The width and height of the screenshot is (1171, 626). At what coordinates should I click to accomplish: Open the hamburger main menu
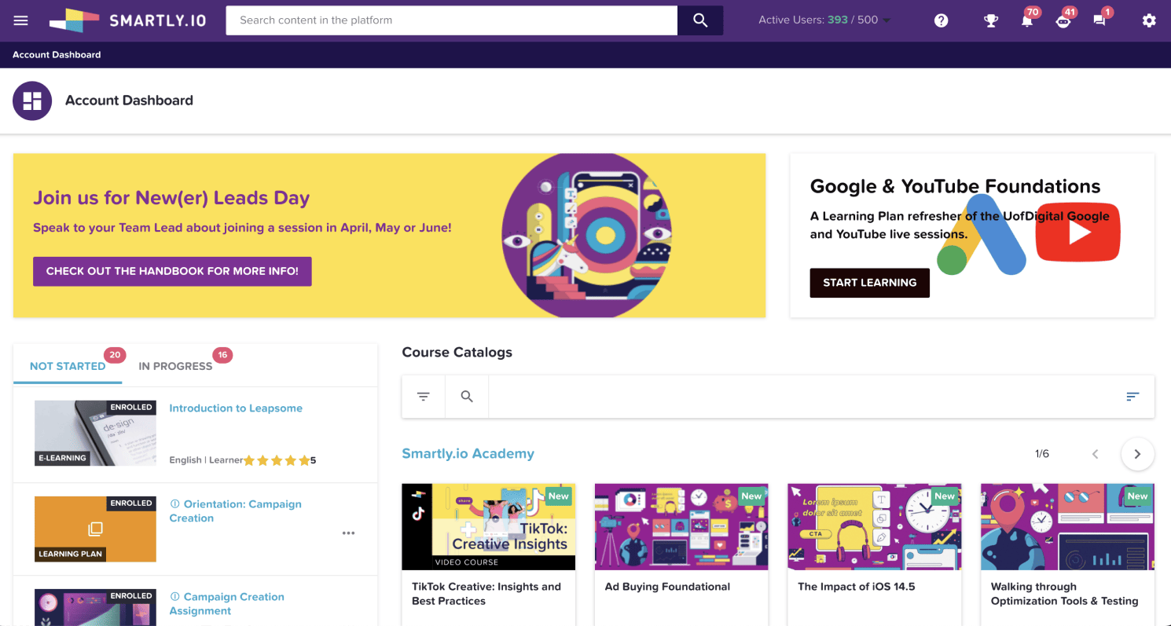[20, 20]
